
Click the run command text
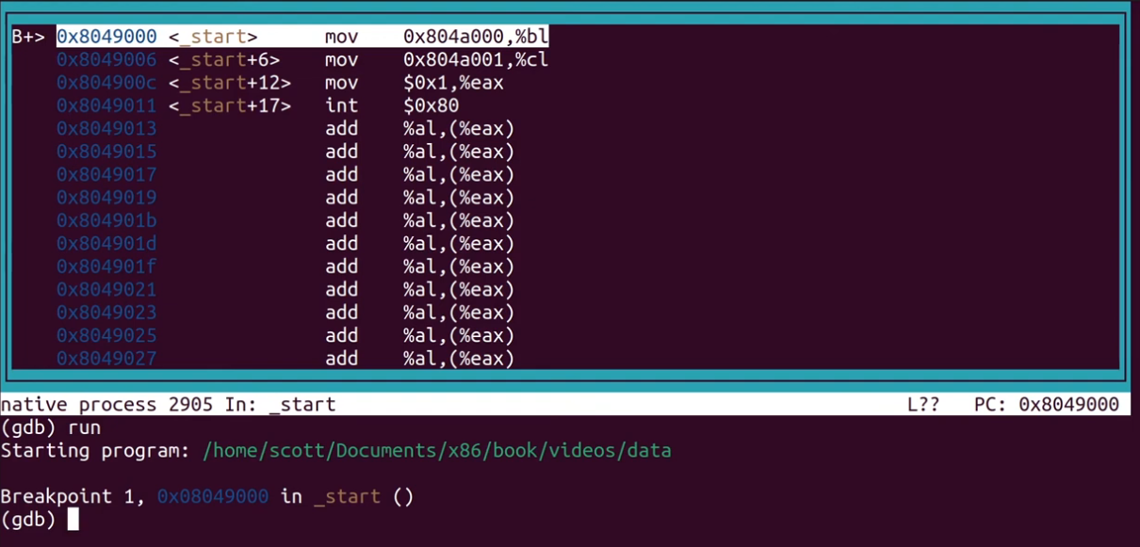coord(83,427)
